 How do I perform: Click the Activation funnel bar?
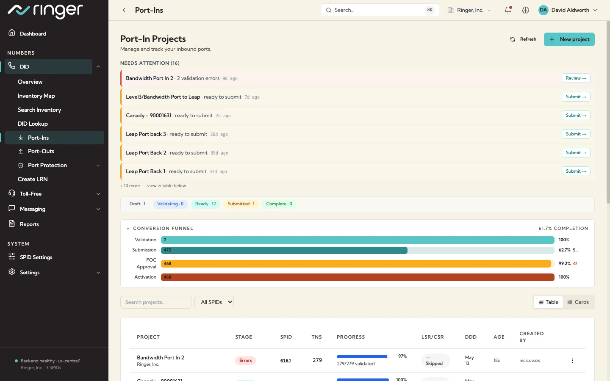pos(358,277)
